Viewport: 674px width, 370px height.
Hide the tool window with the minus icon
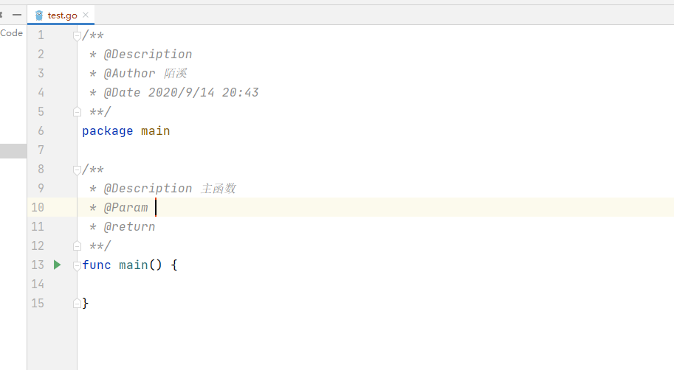[x=17, y=15]
